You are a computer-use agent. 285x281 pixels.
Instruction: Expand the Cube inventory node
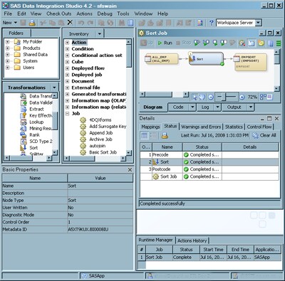pyautogui.click(x=67, y=62)
